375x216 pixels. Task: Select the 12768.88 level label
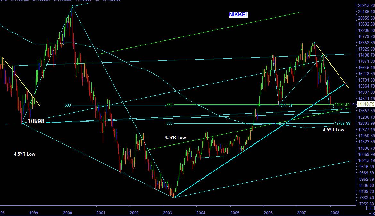click(342, 124)
